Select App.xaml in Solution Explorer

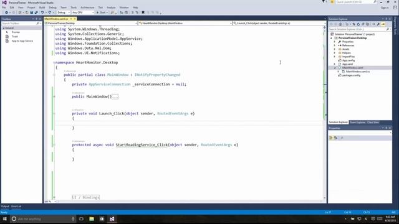click(x=347, y=64)
